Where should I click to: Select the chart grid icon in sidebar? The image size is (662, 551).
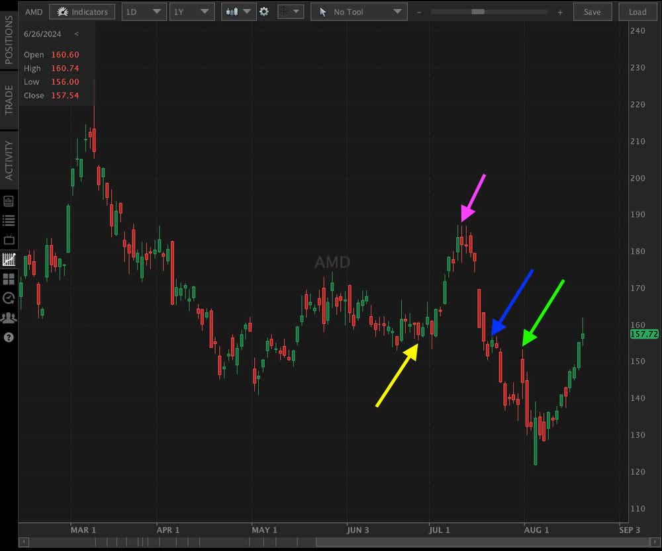click(9, 259)
